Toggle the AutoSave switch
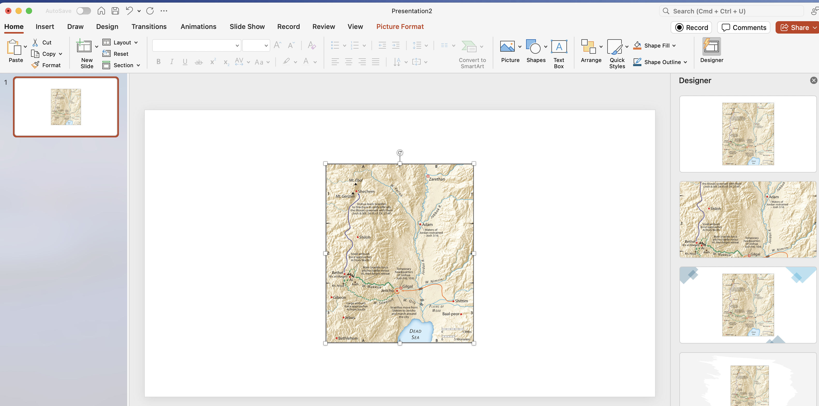This screenshot has height=406, width=819. [84, 11]
